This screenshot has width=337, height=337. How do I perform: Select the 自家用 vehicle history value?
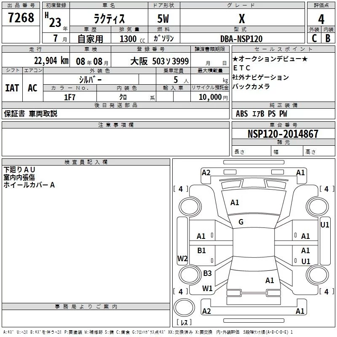coord(90,39)
